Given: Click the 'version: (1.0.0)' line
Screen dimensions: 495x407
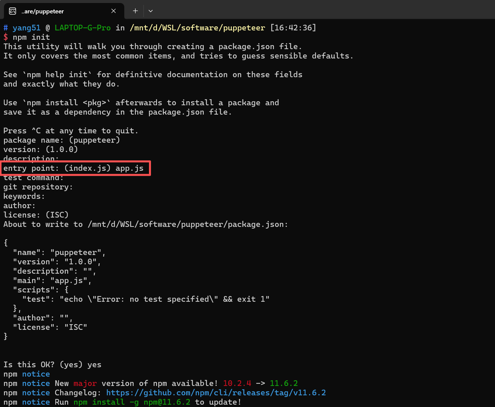Looking at the screenshot, I should (x=41, y=149).
